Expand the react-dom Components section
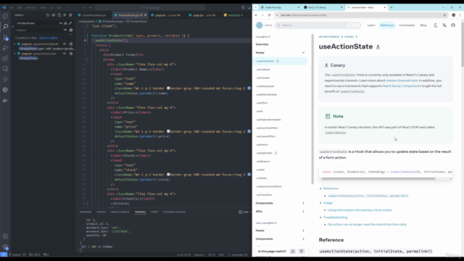This screenshot has height=261, width=464. point(303,239)
